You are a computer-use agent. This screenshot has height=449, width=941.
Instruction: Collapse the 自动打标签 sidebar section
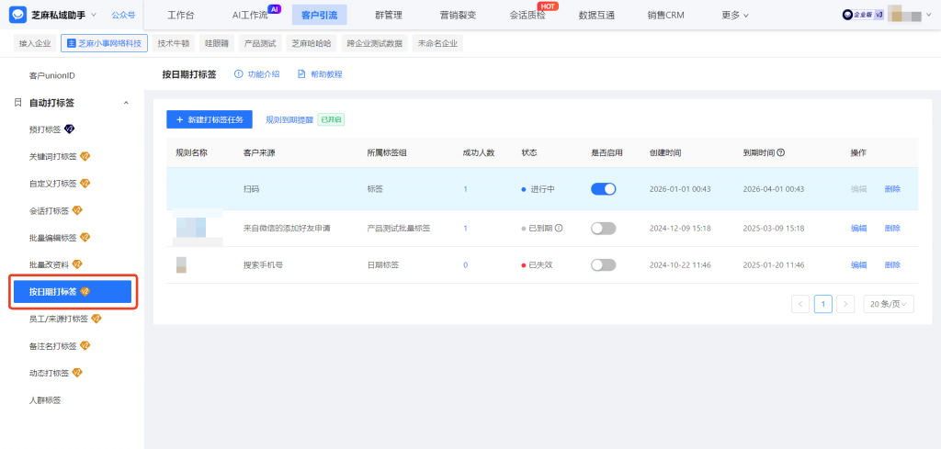126,103
